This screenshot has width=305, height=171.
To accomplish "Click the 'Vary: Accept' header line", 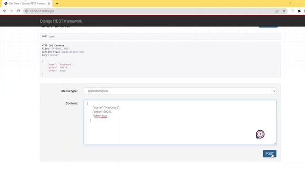I will [50, 55].
